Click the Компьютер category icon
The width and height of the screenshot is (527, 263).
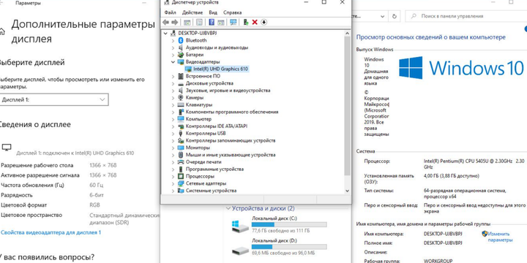[181, 119]
